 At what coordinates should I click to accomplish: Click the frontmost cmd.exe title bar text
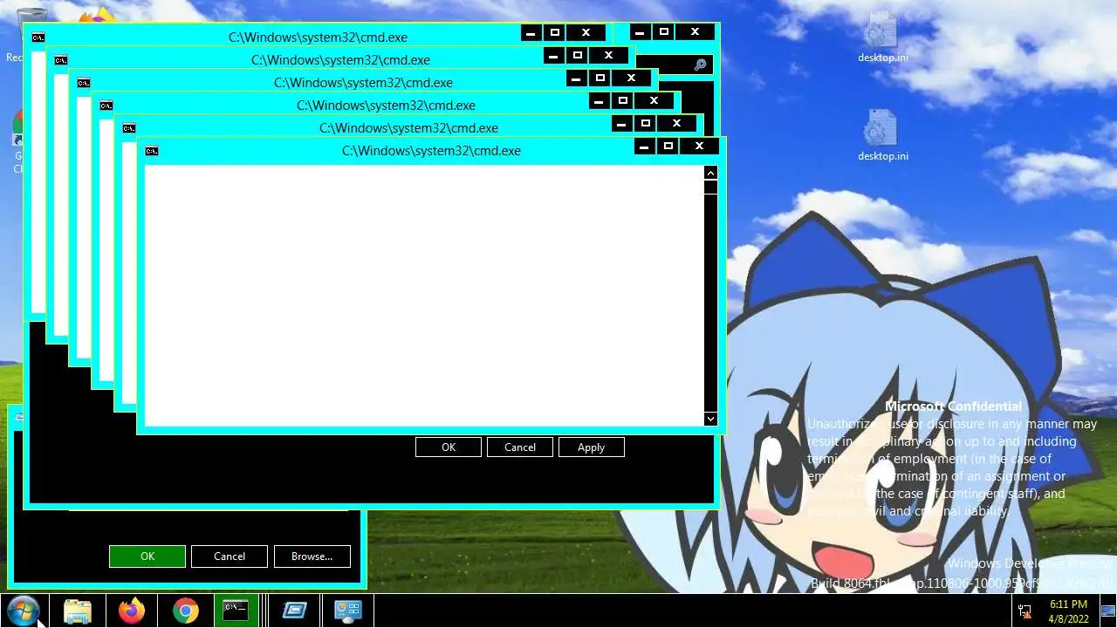431,151
